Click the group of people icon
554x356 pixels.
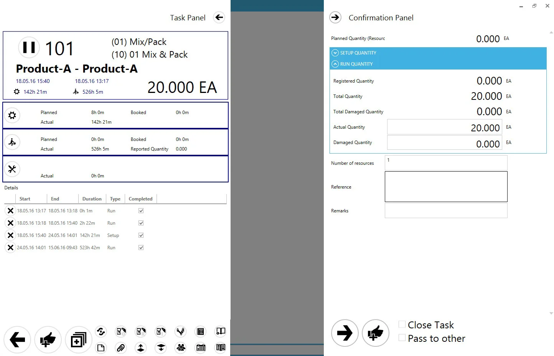pyautogui.click(x=181, y=348)
